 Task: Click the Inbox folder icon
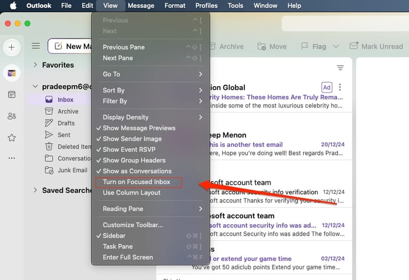pyautogui.click(x=49, y=100)
